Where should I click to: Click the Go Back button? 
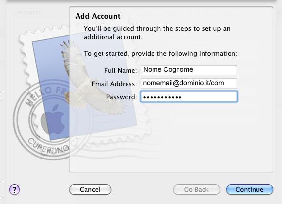(x=196, y=189)
